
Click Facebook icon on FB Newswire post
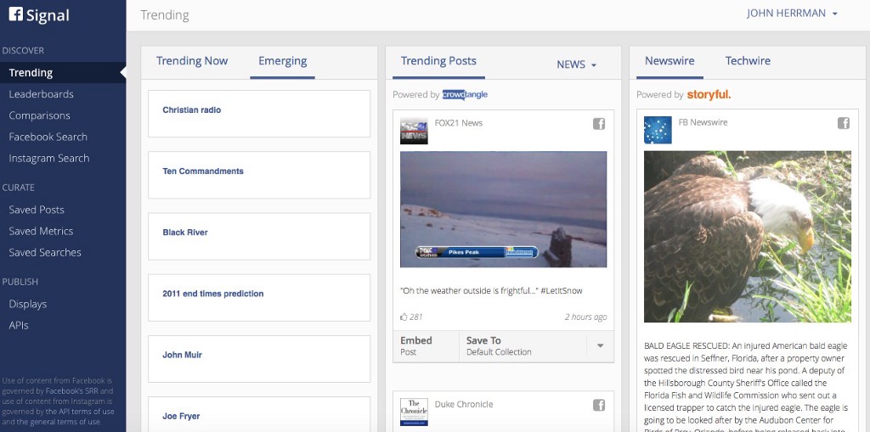tap(844, 123)
